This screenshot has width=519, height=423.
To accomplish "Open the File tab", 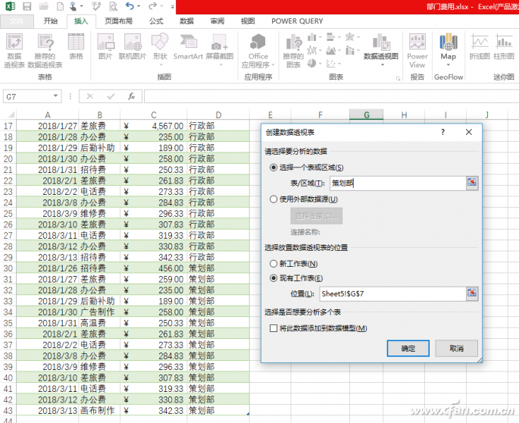I will point(17,21).
